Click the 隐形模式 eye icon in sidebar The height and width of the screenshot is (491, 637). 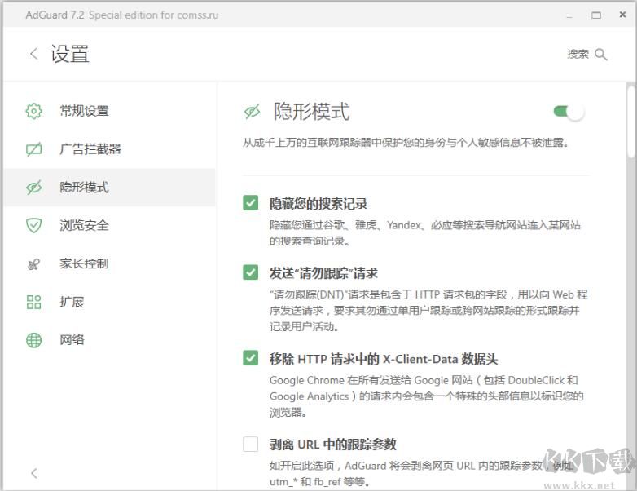pyautogui.click(x=33, y=187)
